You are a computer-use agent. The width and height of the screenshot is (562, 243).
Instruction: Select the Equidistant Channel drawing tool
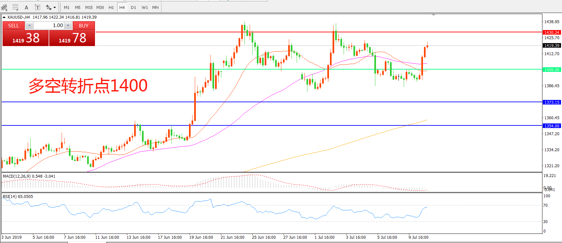point(4,7)
